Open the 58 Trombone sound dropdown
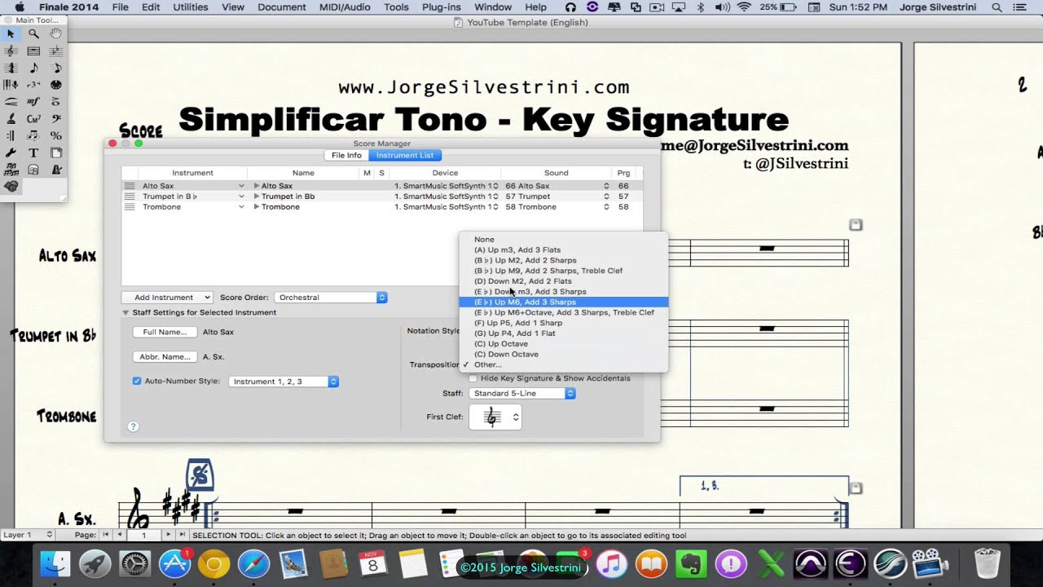The width and height of the screenshot is (1043, 587). [606, 207]
